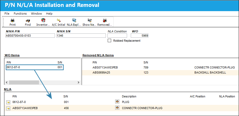Click hand icon beside ABS0713AW03PEB N/L/A row
This screenshot has width=239, height=116.
pyautogui.click(x=8, y=108)
